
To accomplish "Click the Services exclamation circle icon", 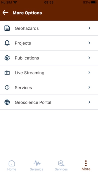I will point(7,87).
